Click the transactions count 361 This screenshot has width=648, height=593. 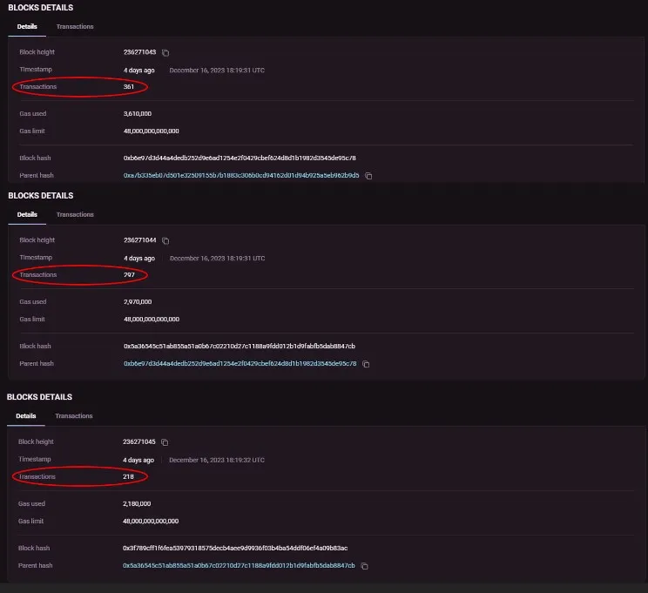pos(129,87)
